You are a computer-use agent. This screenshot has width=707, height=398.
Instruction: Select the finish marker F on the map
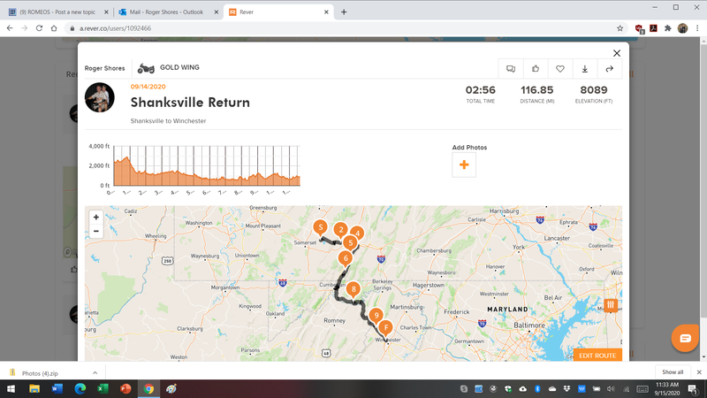(x=385, y=328)
